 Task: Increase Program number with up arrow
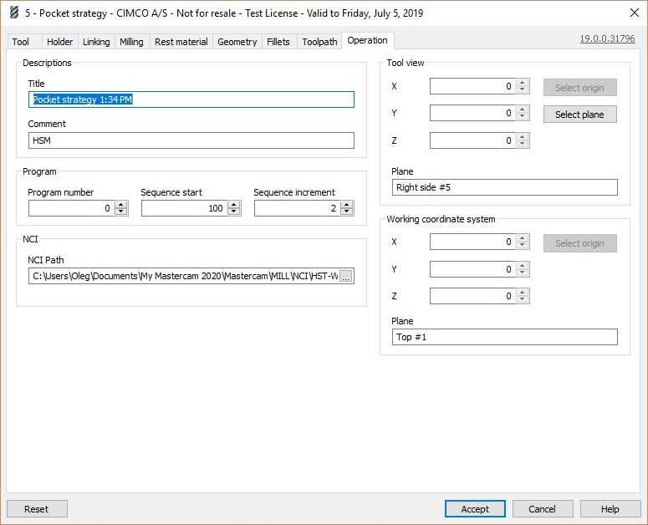(121, 205)
